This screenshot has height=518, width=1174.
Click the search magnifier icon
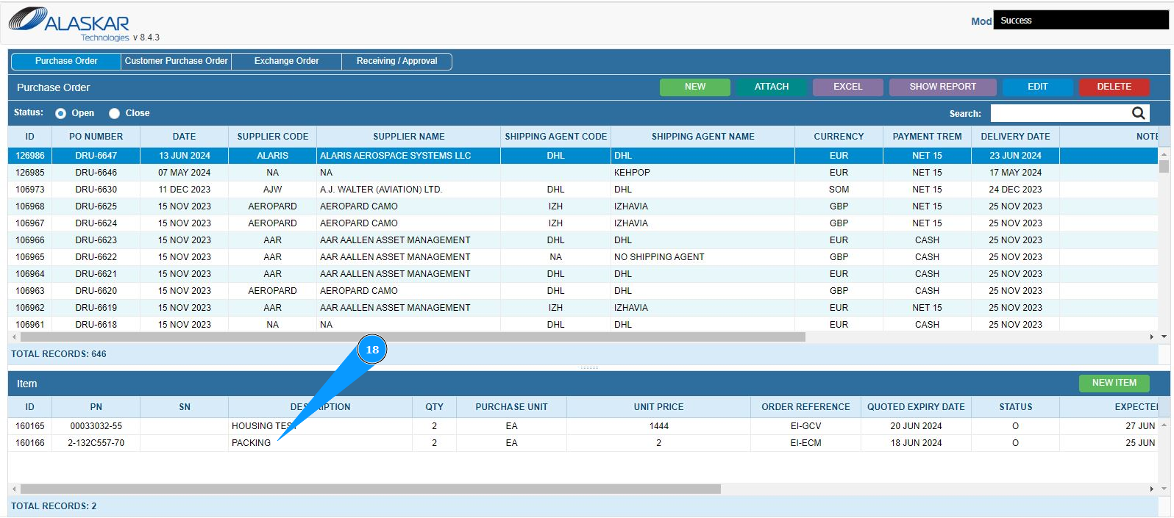tap(1138, 113)
